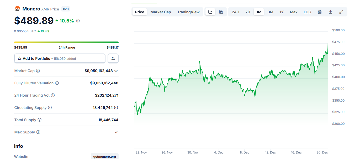The height and width of the screenshot is (159, 360).
Task: Click the 30. Nov axis label
Action: point(193,152)
